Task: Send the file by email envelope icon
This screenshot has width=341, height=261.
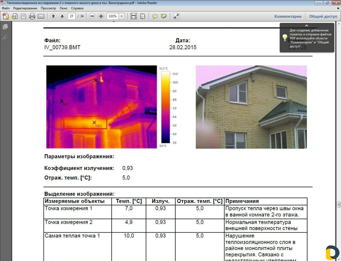Action: [41, 16]
